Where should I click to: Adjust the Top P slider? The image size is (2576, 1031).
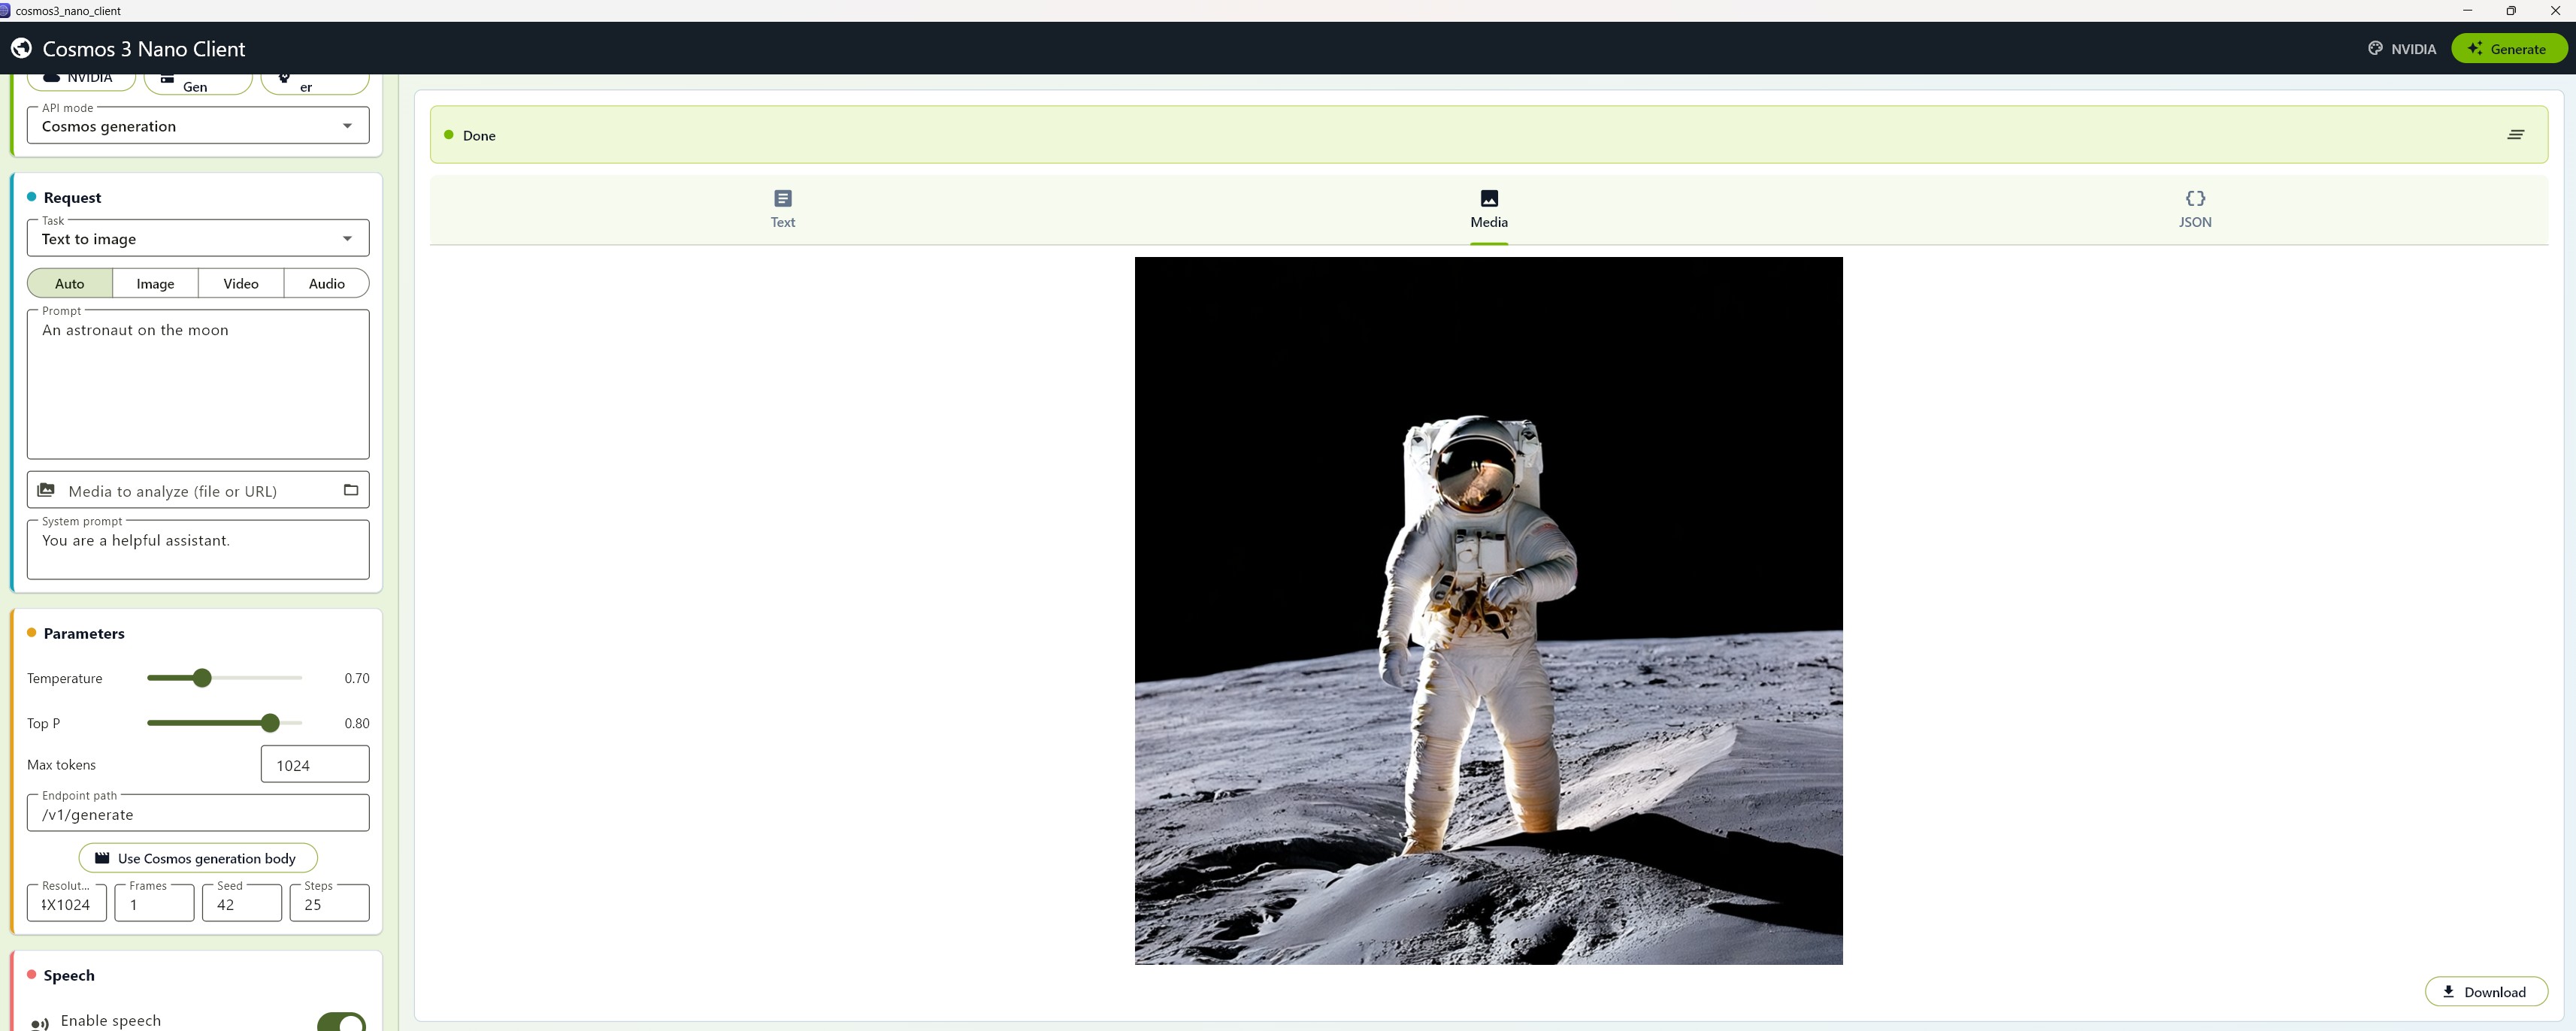coord(224,723)
